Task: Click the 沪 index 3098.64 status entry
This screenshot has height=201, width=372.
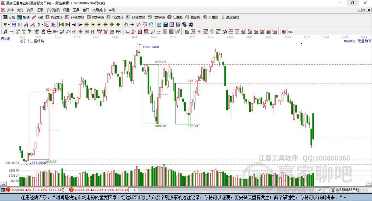Action: pyautogui.click(x=36, y=190)
